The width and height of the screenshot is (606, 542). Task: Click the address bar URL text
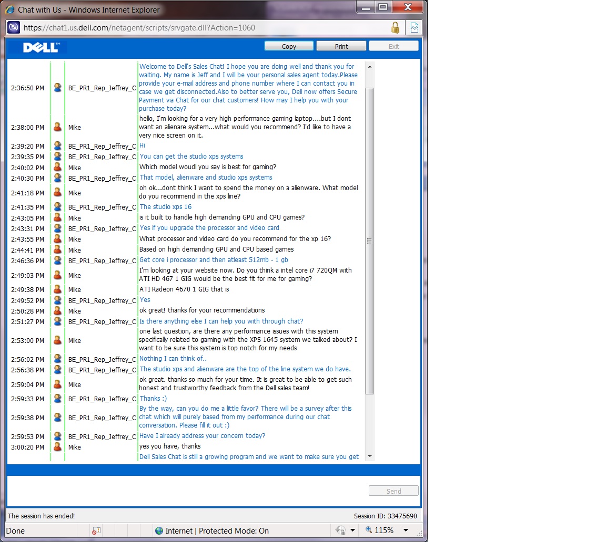pos(139,28)
